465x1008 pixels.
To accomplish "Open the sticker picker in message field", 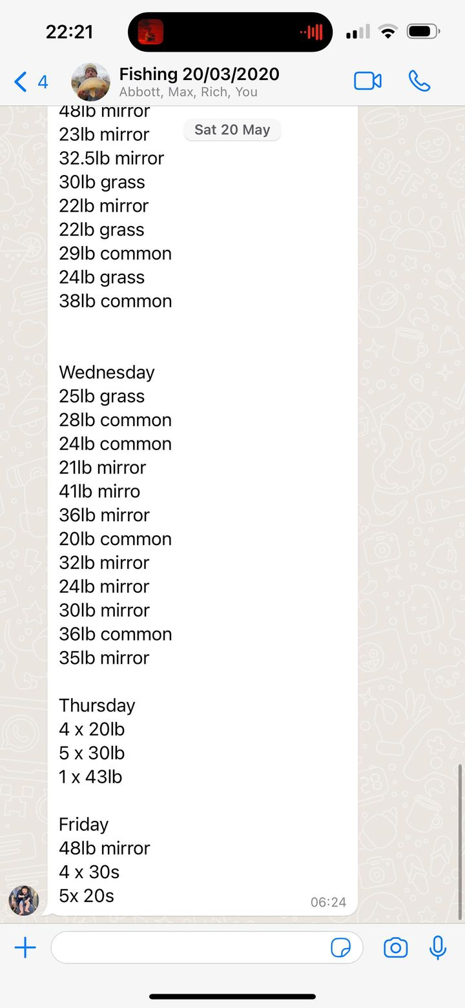I will click(x=340, y=947).
